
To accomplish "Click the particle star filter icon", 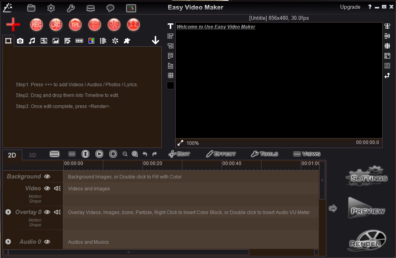I will pos(115,41).
